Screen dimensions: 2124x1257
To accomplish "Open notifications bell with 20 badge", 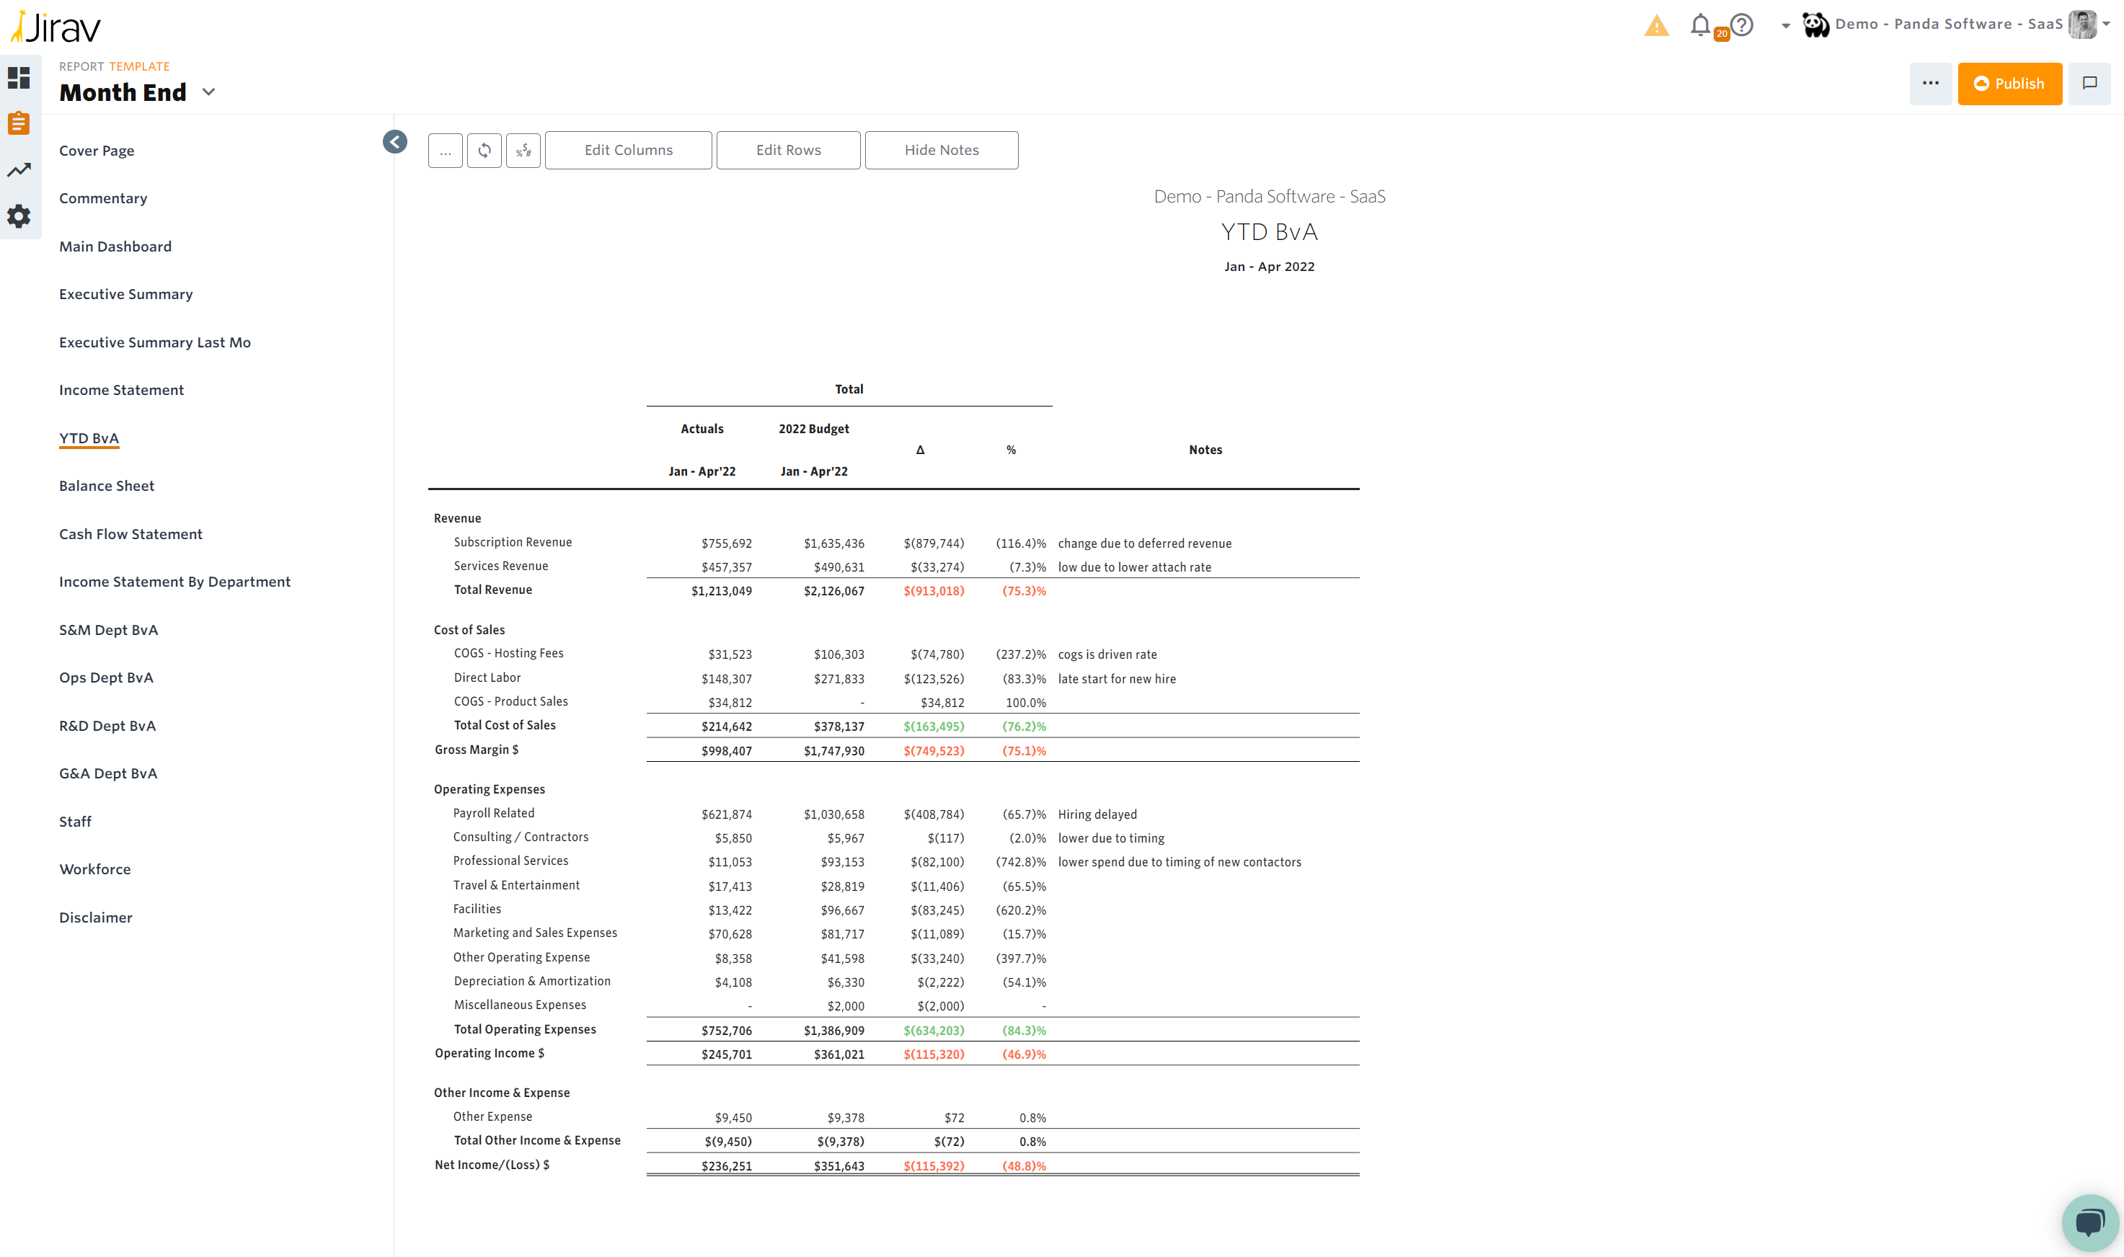I will coord(1699,25).
